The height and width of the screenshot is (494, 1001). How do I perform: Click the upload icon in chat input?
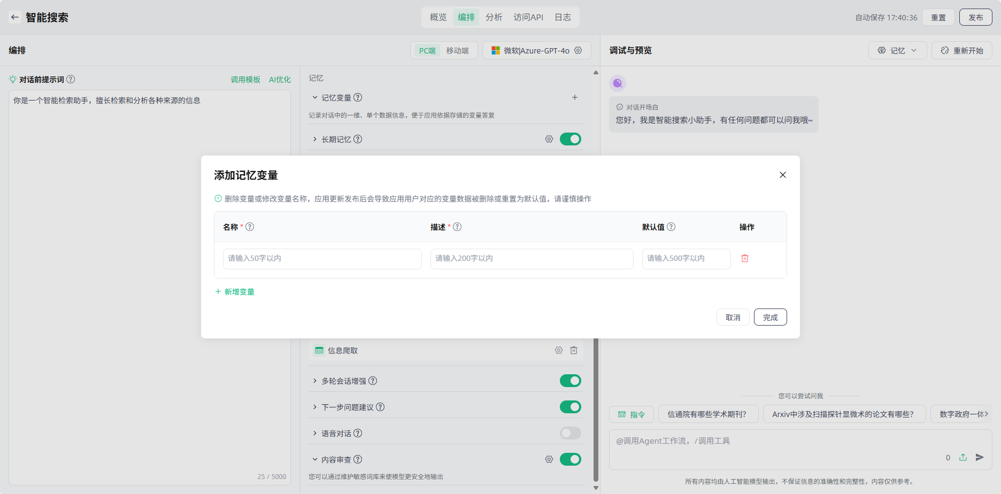[x=963, y=457]
